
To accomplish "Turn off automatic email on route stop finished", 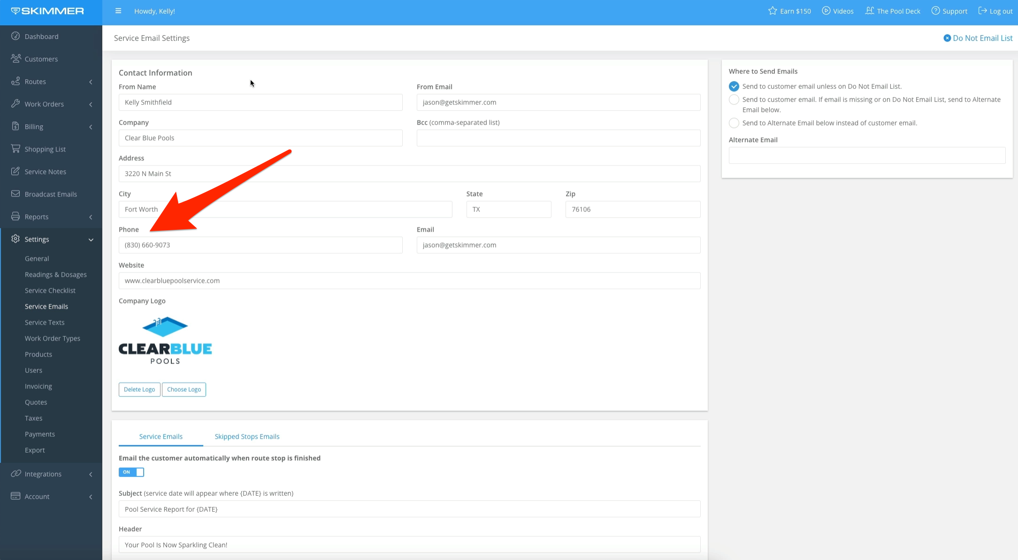I will (x=131, y=472).
